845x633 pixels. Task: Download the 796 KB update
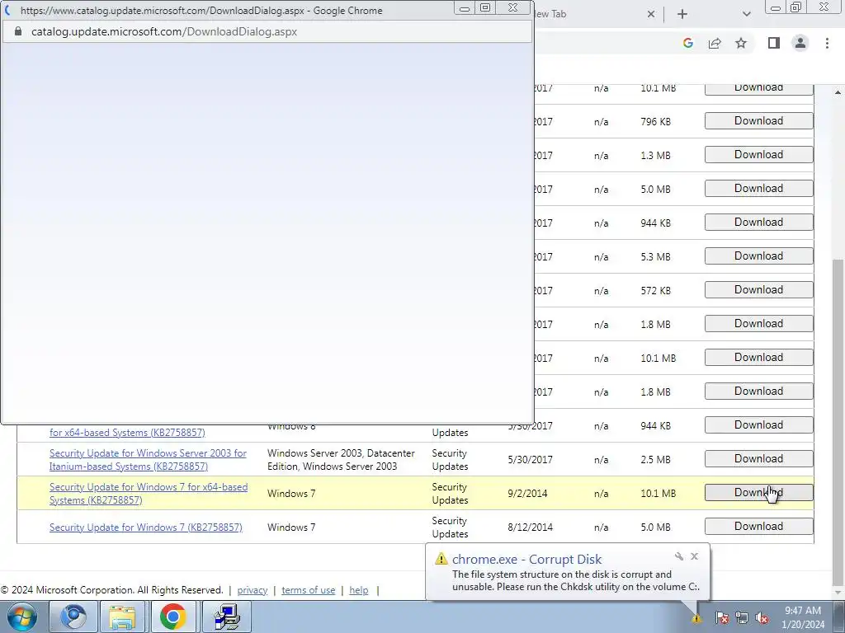click(759, 121)
